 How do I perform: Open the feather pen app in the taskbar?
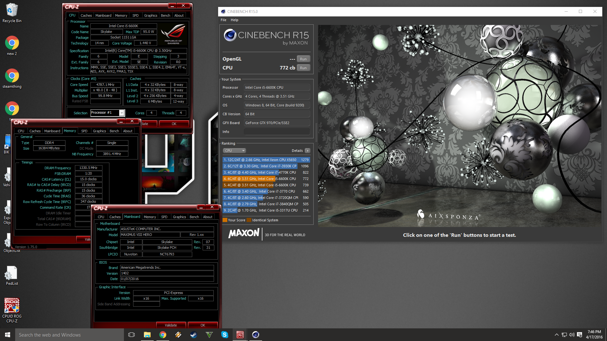tap(178, 335)
